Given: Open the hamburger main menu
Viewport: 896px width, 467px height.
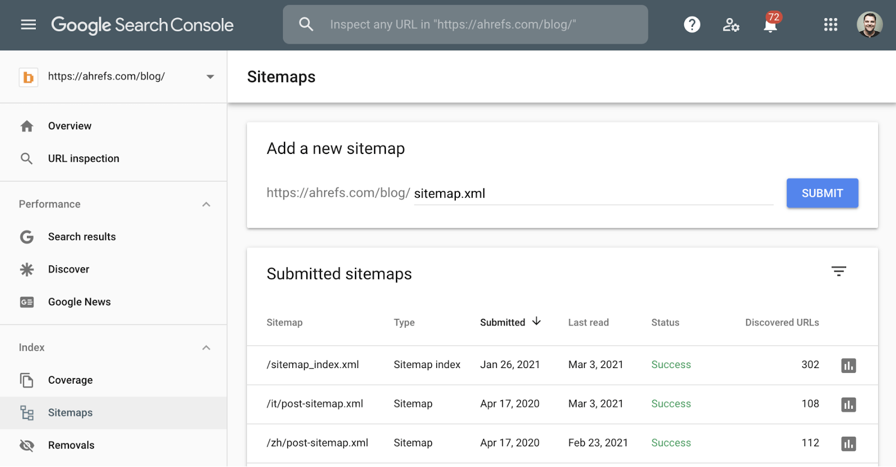Looking at the screenshot, I should click(28, 25).
